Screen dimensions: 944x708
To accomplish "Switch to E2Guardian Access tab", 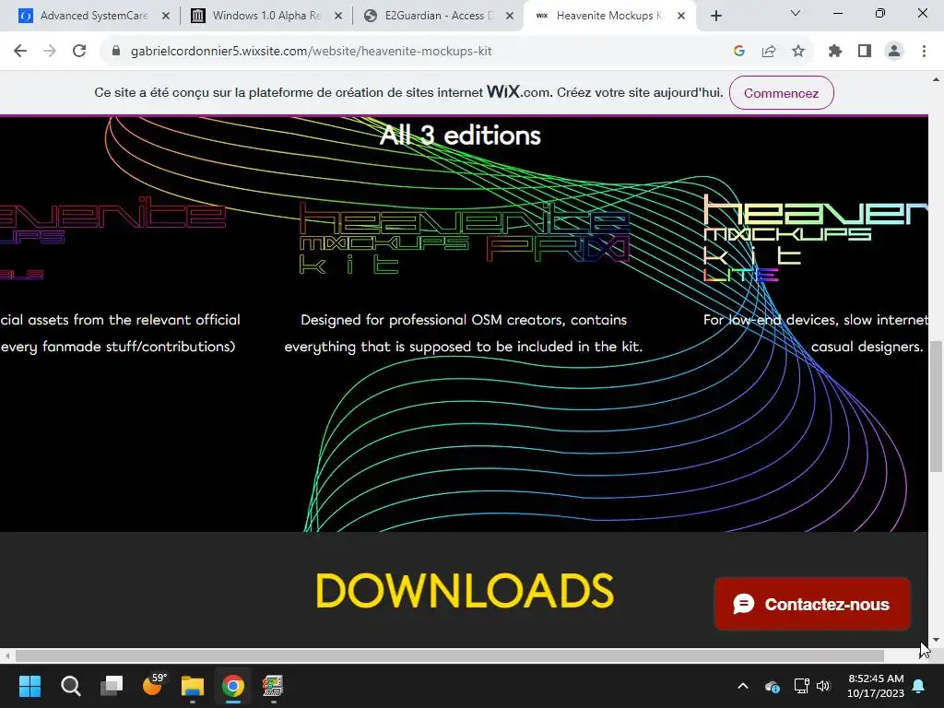I will 438,16.
